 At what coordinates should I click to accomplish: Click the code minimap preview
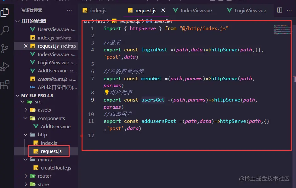282,29
